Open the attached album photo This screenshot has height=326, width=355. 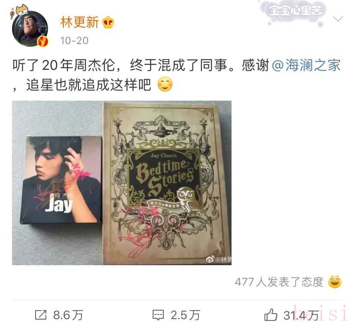[x=122, y=183]
